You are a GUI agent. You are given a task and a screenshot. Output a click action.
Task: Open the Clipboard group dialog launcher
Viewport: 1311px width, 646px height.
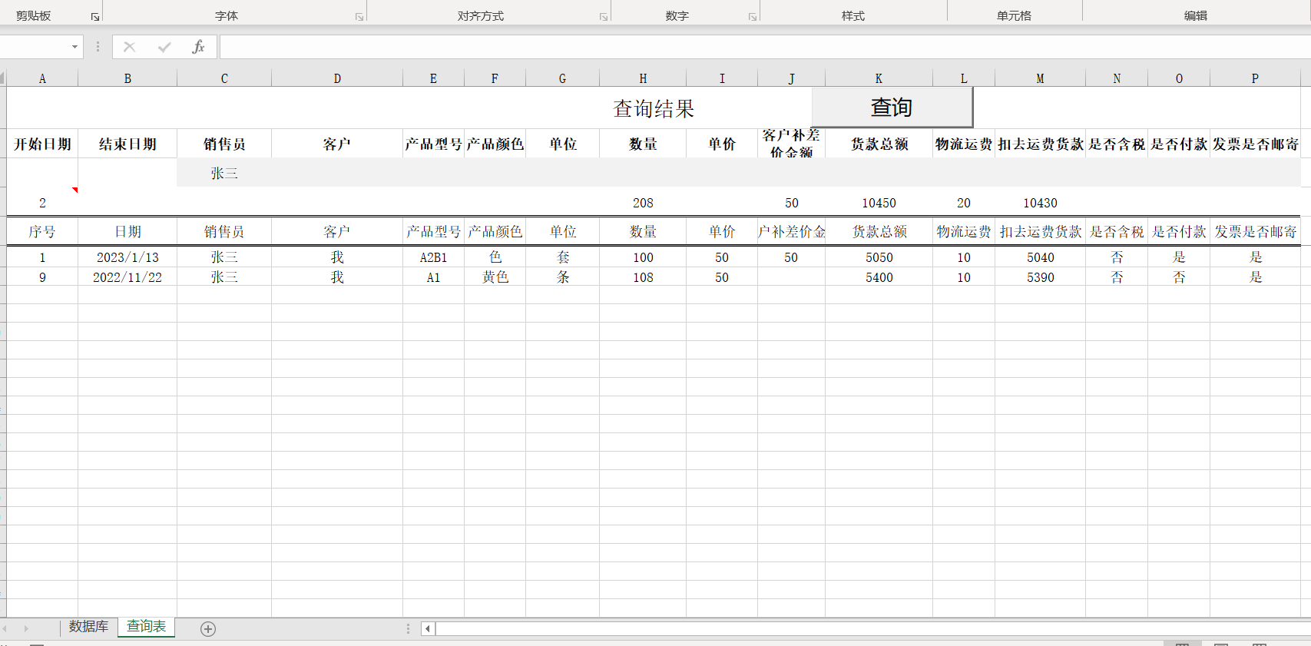point(95,17)
